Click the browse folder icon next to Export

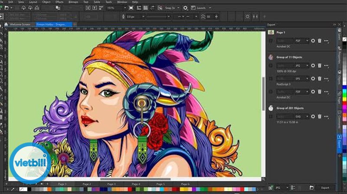311,188
